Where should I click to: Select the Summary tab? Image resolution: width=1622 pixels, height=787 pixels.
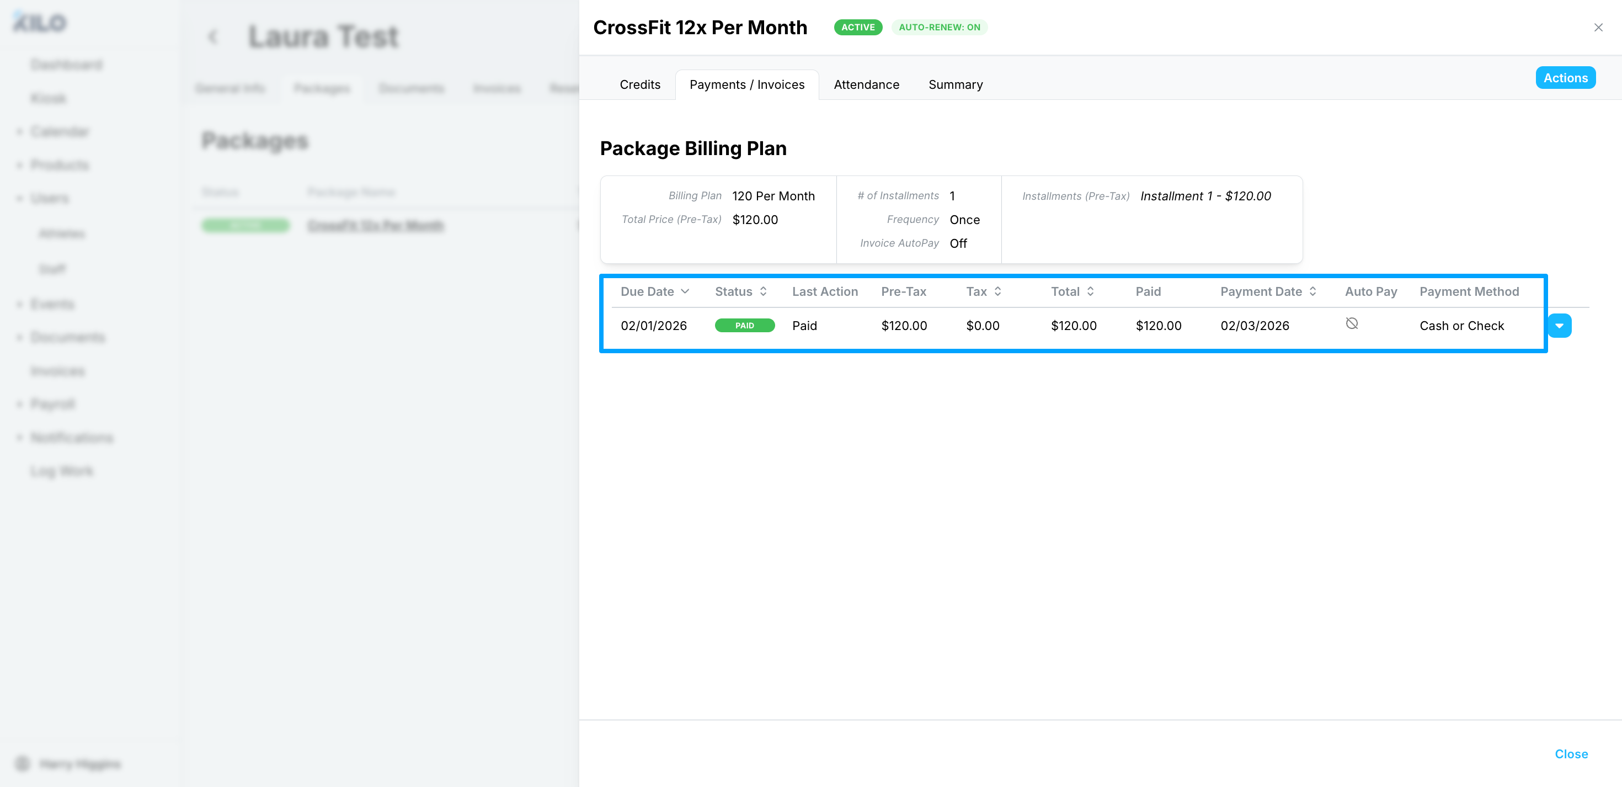(954, 84)
